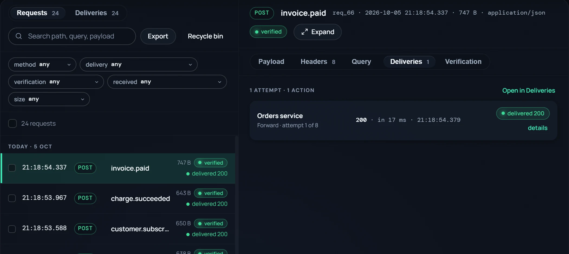Click delivered 200 badge in Orders service card
569x254 pixels.
click(x=523, y=113)
